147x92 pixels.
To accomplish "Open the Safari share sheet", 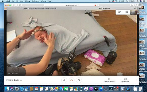I will [132, 5].
